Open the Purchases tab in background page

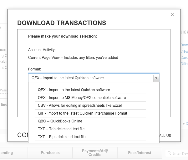tap(50, 153)
